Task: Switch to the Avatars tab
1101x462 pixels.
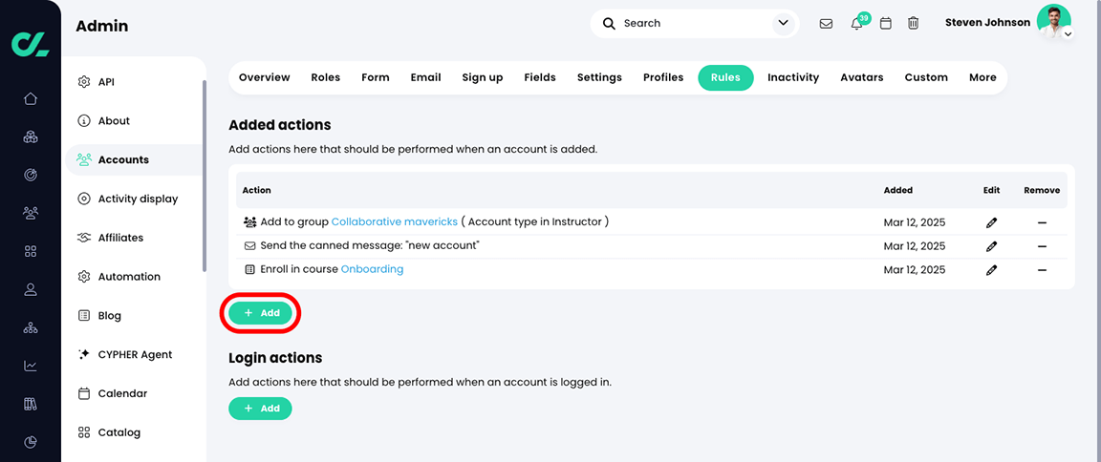Action: pos(861,78)
